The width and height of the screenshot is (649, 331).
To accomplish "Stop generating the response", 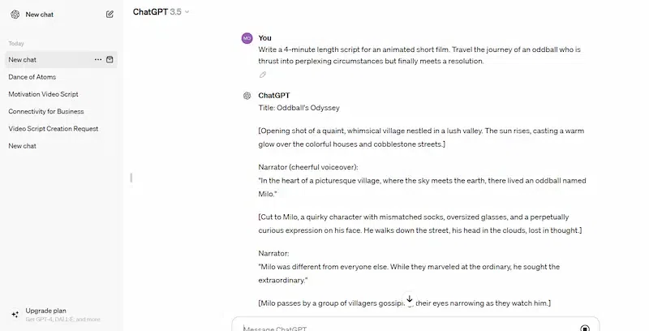I will [585, 327].
